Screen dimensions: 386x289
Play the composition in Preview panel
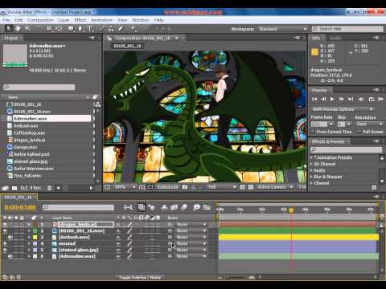point(332,100)
